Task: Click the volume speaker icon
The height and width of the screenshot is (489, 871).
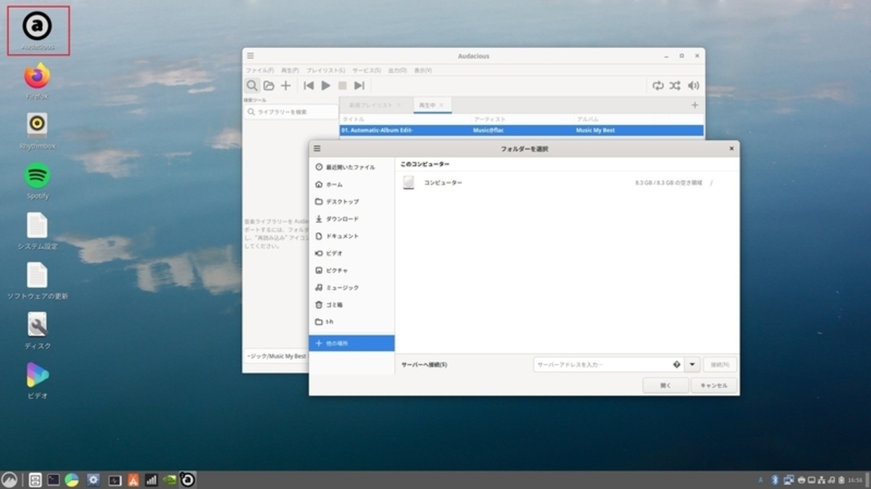Action: 693,86
